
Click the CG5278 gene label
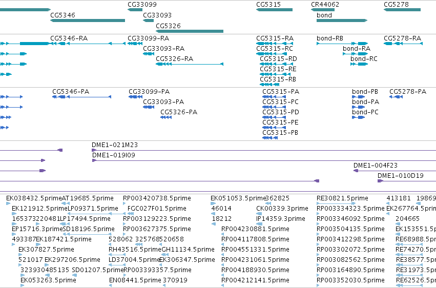pyautogui.click(x=396, y=5)
